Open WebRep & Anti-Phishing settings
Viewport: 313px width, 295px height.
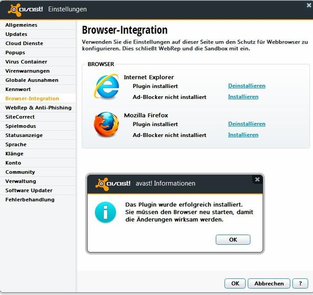coord(38,108)
